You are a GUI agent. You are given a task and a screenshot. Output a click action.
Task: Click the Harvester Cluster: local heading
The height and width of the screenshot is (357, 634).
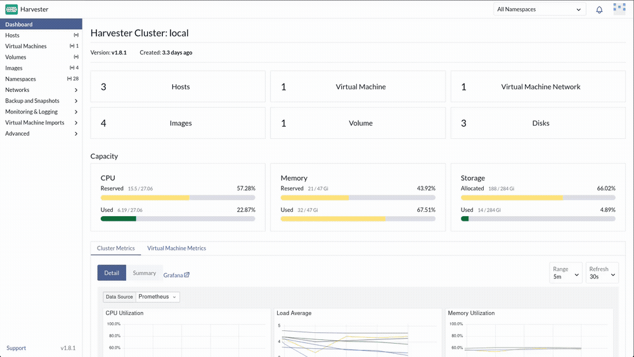point(139,33)
